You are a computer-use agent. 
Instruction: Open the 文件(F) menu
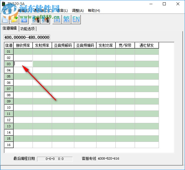tap(8, 11)
